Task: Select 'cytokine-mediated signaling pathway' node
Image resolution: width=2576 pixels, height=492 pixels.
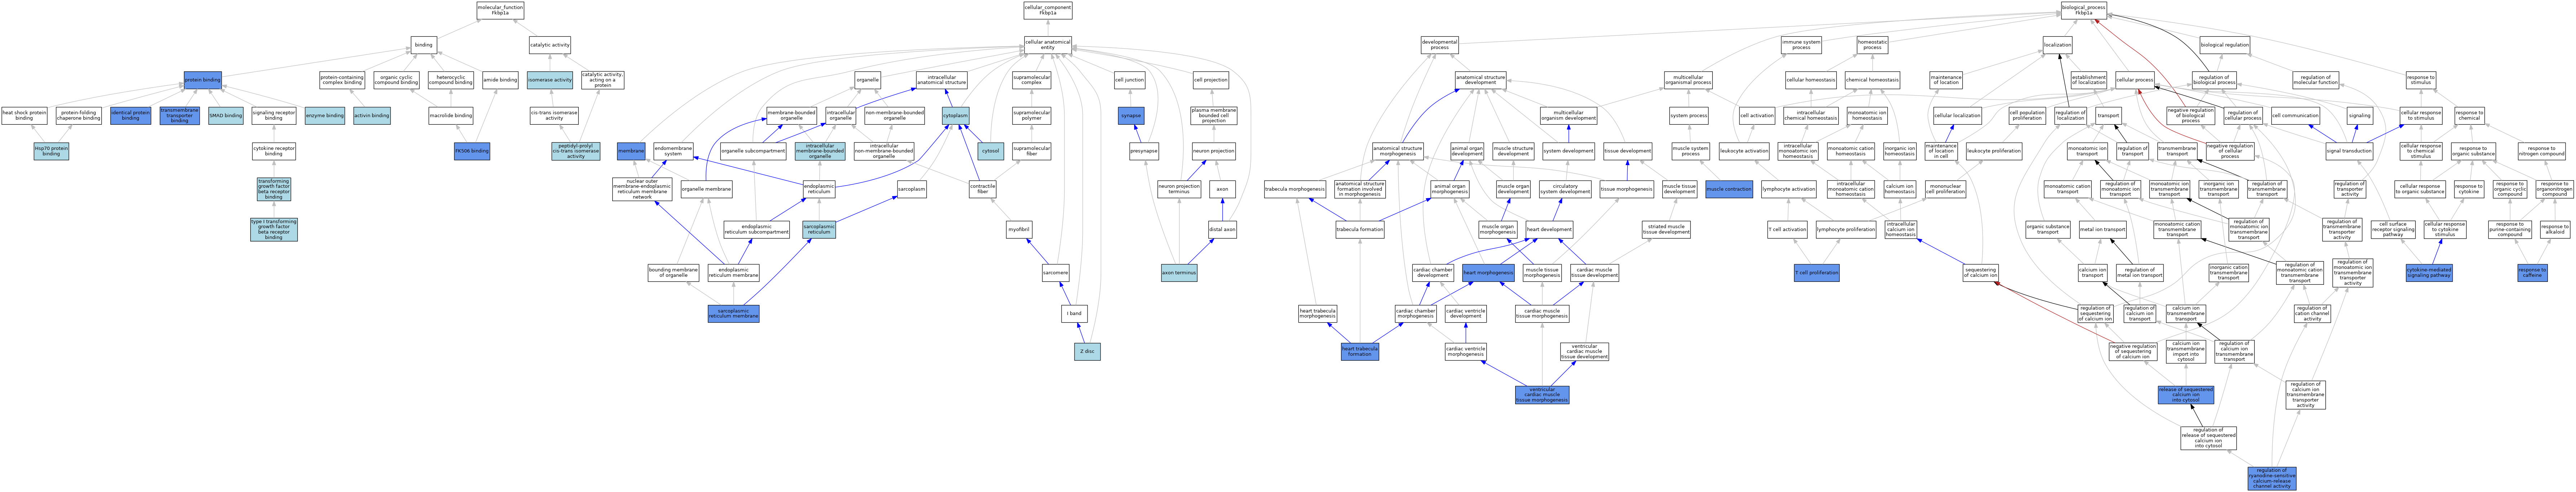Action: [x=2429, y=273]
